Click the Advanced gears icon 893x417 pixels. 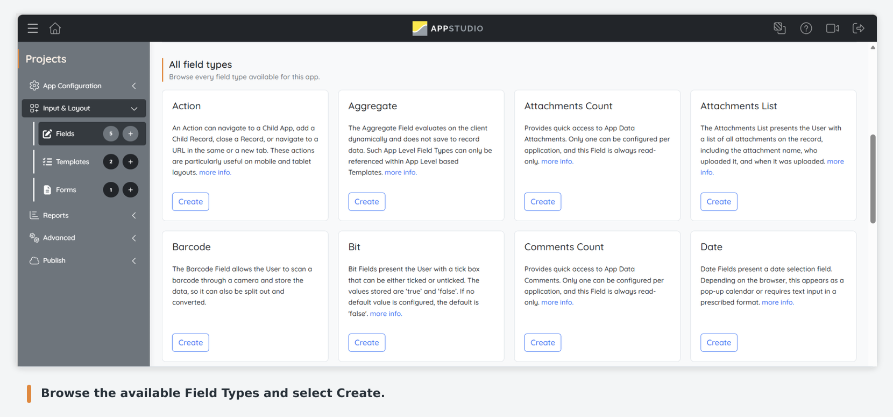[x=34, y=238]
